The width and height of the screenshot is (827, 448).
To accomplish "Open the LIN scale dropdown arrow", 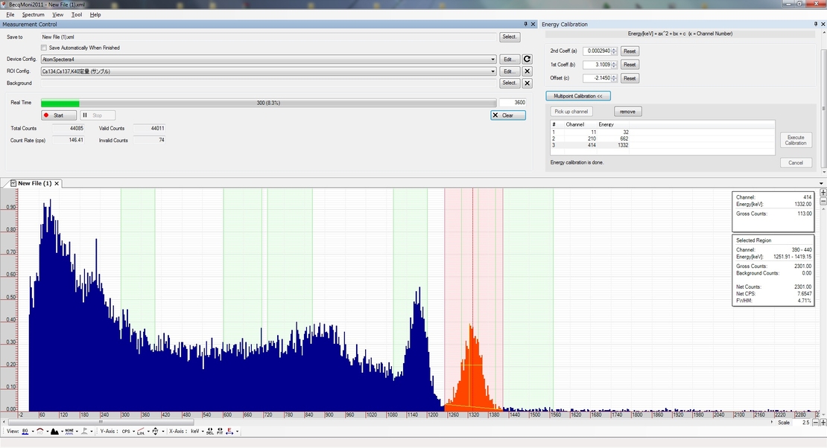I will pyautogui.click(x=148, y=431).
